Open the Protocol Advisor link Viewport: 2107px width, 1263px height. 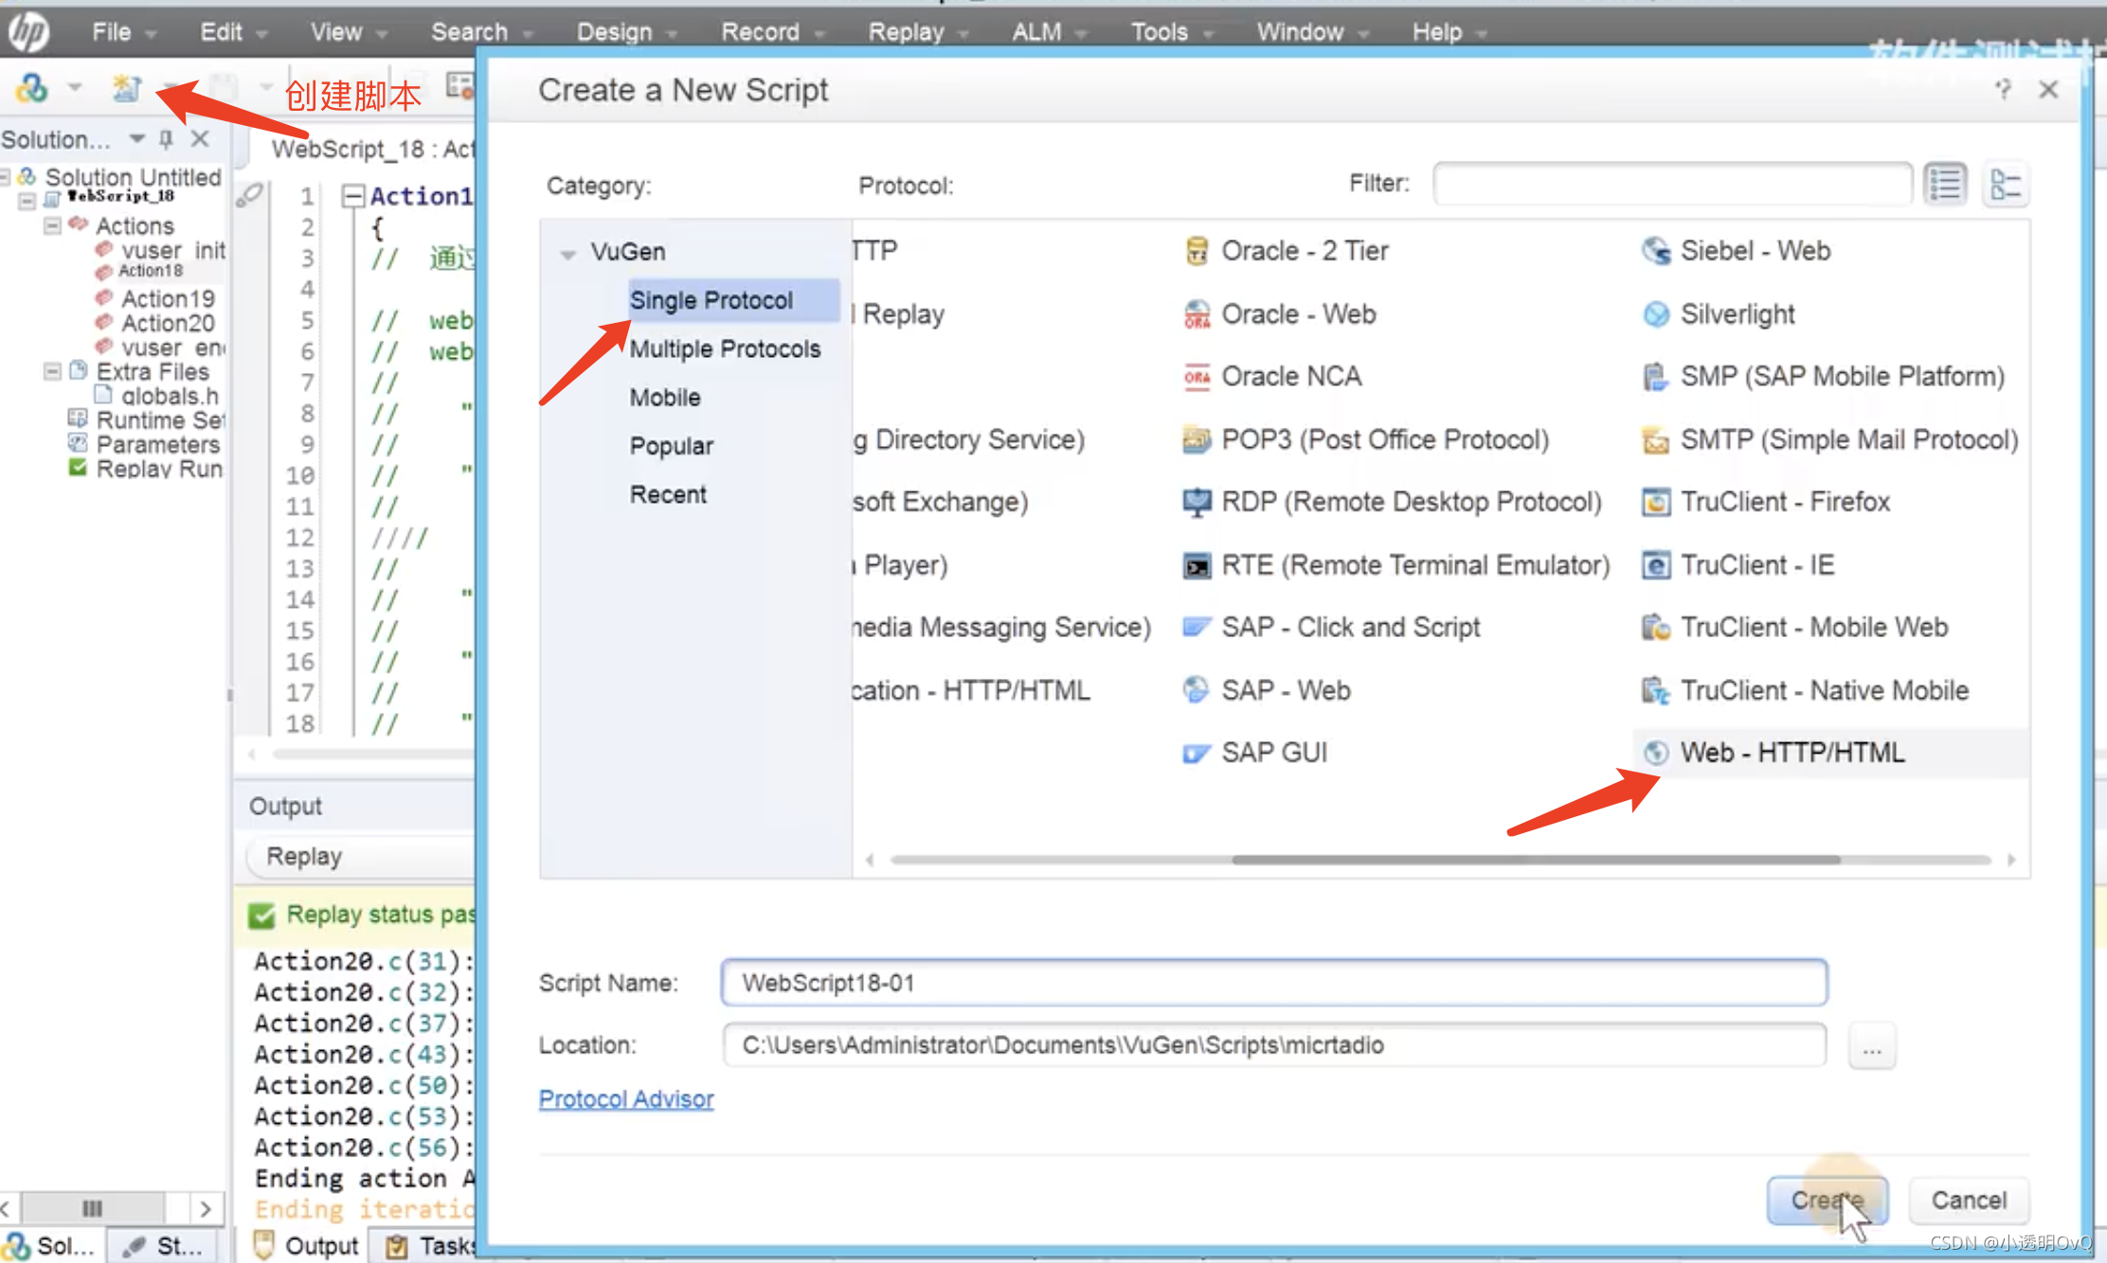pos(626,1098)
